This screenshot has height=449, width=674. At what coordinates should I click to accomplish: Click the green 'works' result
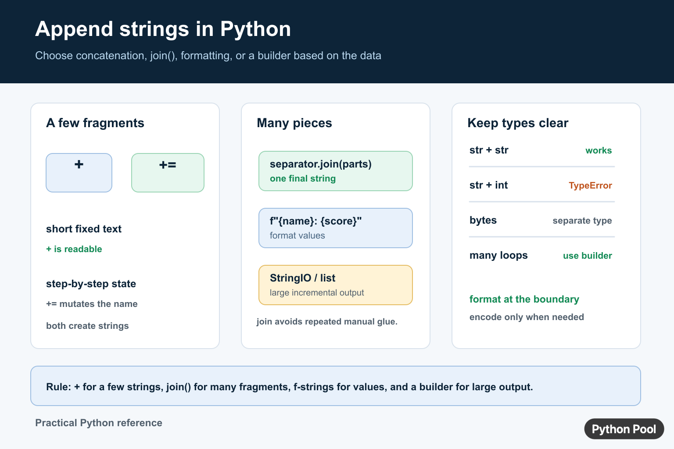click(x=599, y=150)
